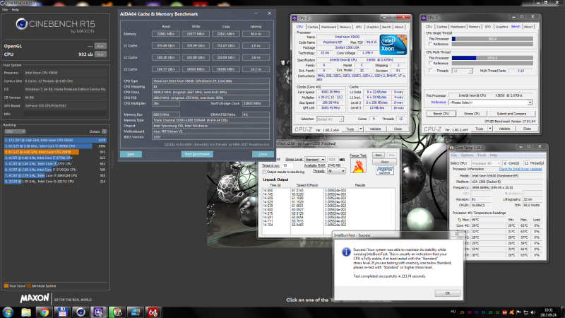The width and height of the screenshot is (565, 318).
Task: Run the Cinebench CPU test
Action: [100, 54]
